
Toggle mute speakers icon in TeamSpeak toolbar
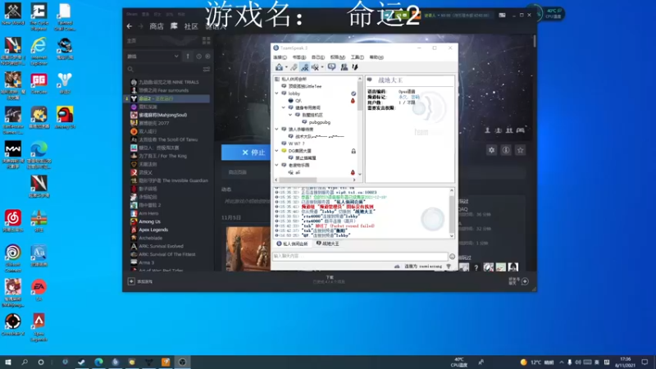(316, 67)
